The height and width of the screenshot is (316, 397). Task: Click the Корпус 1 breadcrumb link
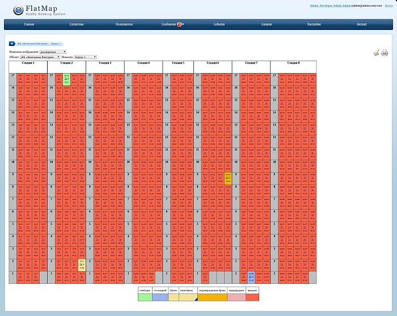[56, 44]
